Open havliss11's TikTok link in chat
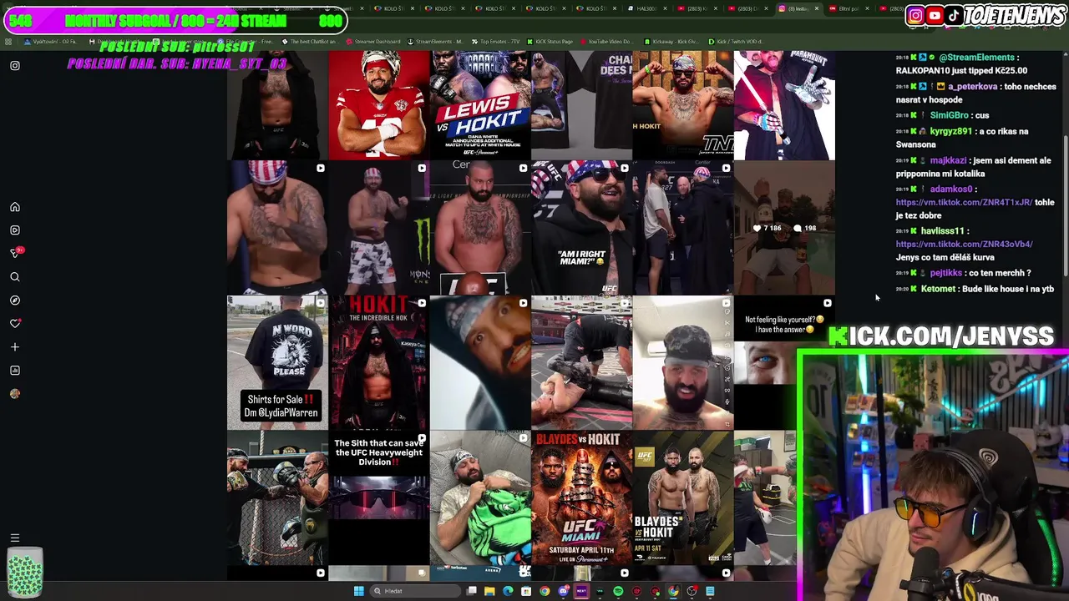This screenshot has width=1069, height=601. [964, 244]
